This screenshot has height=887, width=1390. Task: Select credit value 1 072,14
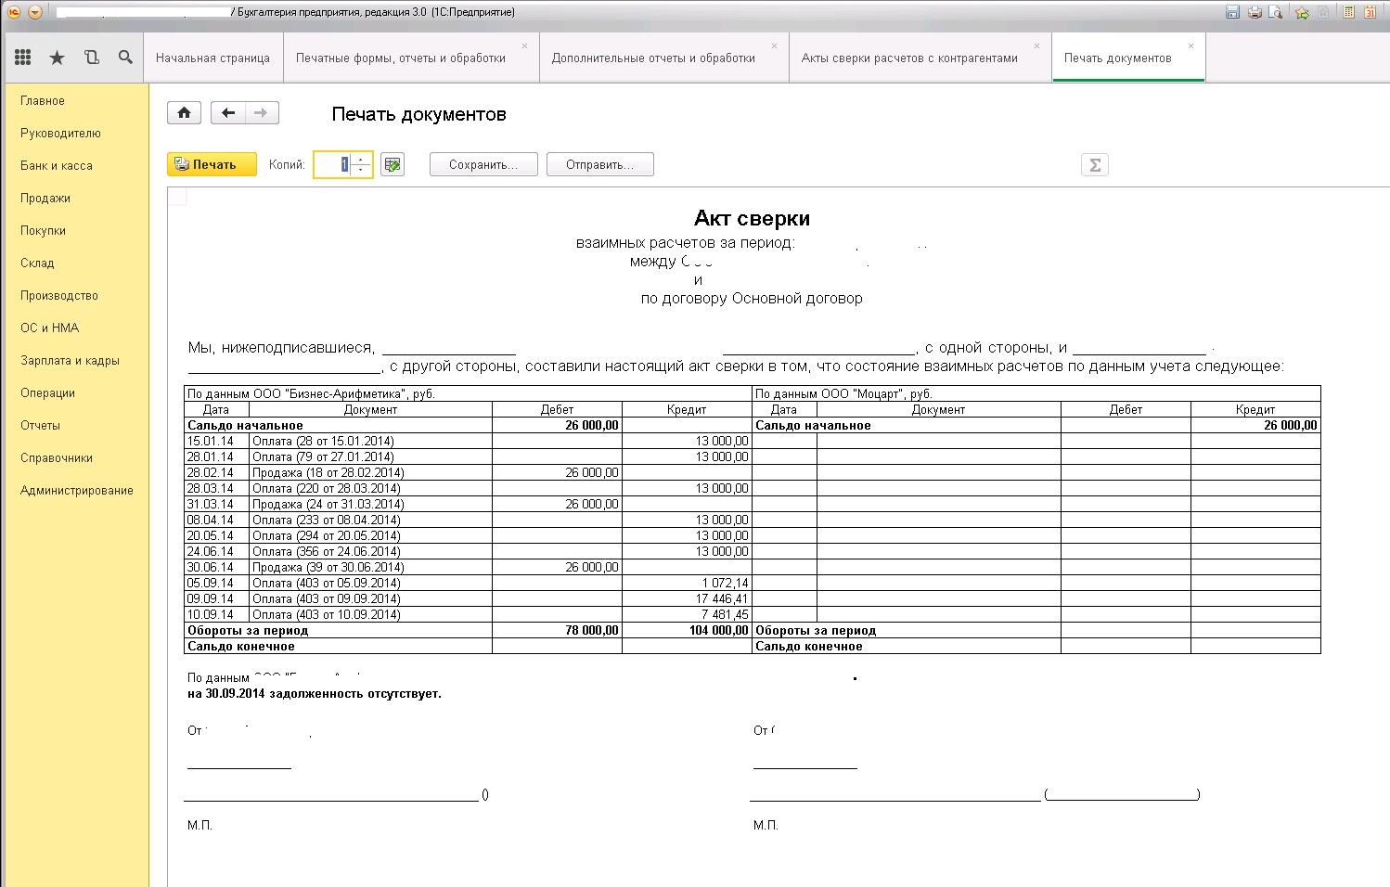[x=687, y=584]
